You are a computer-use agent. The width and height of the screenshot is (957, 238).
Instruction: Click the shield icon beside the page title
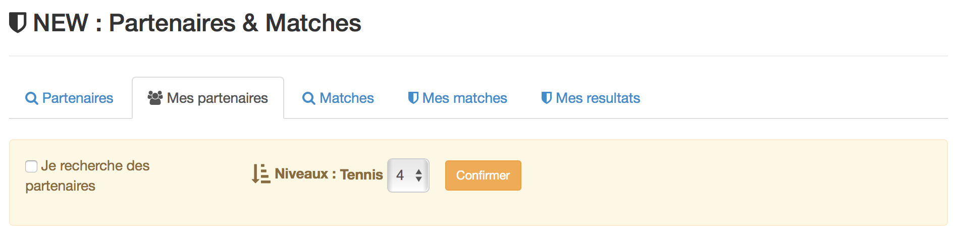pyautogui.click(x=18, y=23)
